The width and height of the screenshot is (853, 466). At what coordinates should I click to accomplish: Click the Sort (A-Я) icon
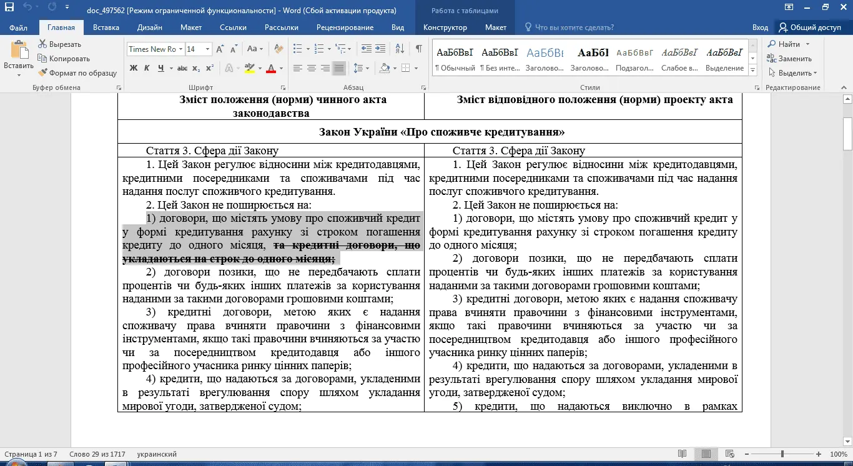(x=400, y=49)
